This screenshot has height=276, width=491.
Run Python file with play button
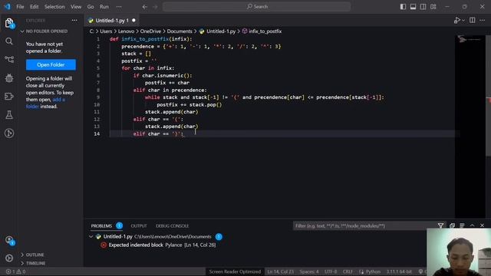(457, 21)
